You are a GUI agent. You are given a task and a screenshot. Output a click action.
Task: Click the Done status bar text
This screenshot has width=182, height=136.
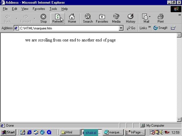(10, 125)
